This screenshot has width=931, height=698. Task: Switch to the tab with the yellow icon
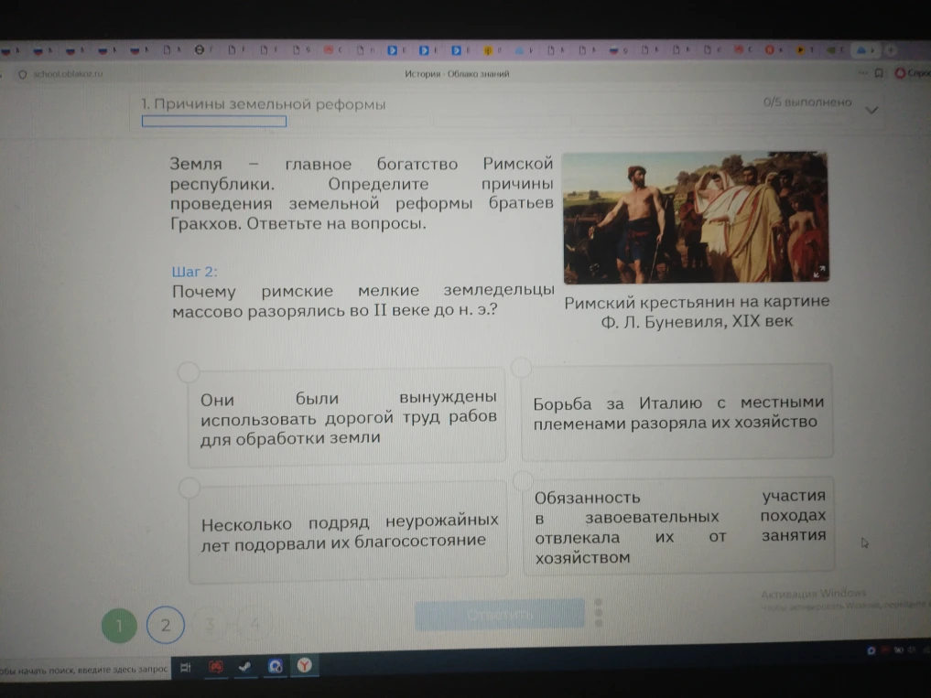[x=487, y=51]
